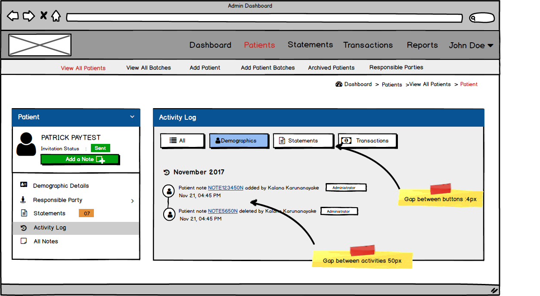Click the browser home icon
The height and width of the screenshot is (296, 540).
[x=56, y=16]
